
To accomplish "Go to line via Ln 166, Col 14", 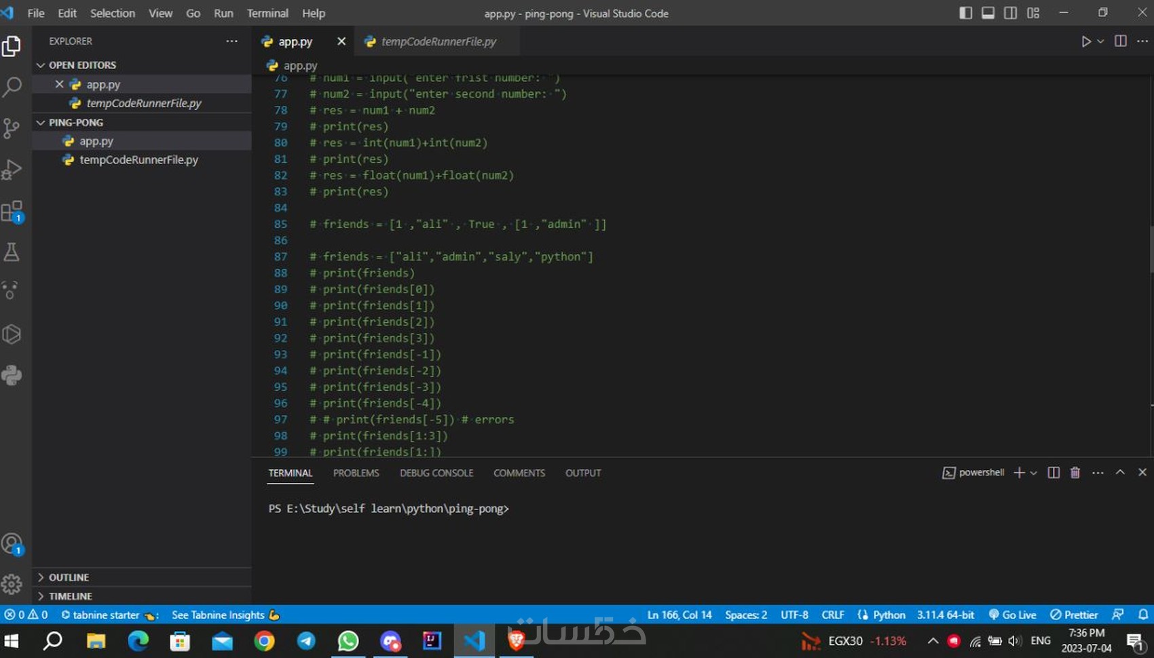I will (x=680, y=615).
